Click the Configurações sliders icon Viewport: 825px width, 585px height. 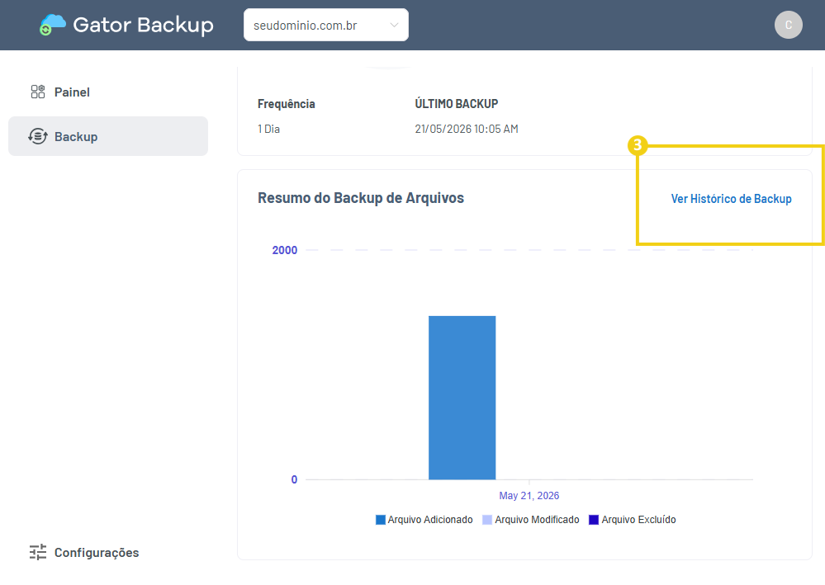tap(38, 553)
